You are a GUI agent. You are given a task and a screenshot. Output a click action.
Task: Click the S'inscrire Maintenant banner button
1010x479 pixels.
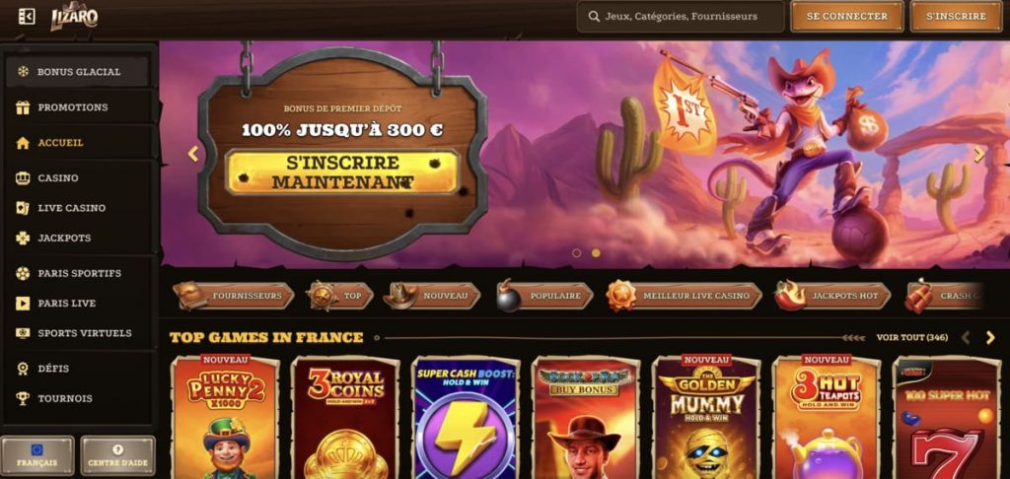343,172
